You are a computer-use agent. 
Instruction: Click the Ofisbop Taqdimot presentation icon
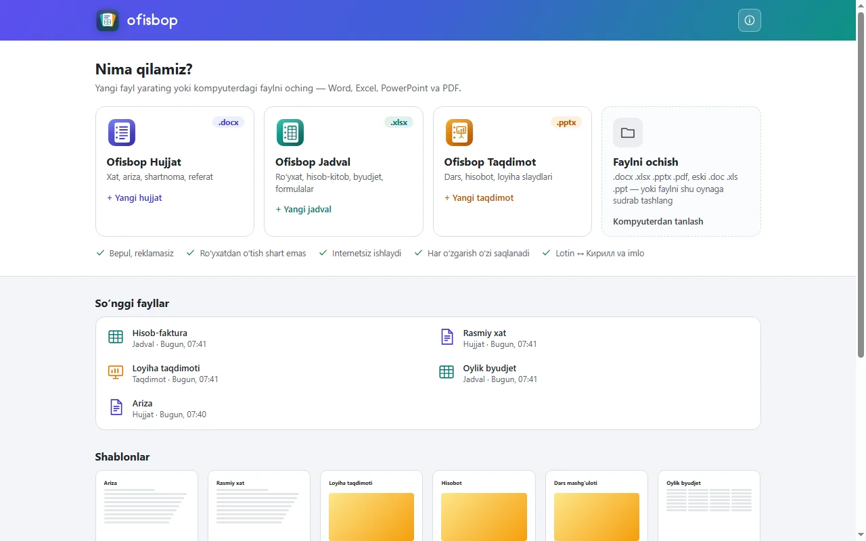(459, 133)
